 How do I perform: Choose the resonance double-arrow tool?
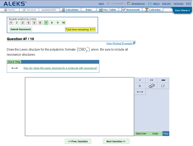[x=140, y=92]
